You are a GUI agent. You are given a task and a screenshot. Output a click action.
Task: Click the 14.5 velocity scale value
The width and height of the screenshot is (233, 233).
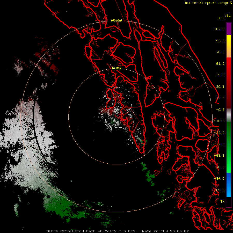pyautogui.click(x=220, y=98)
